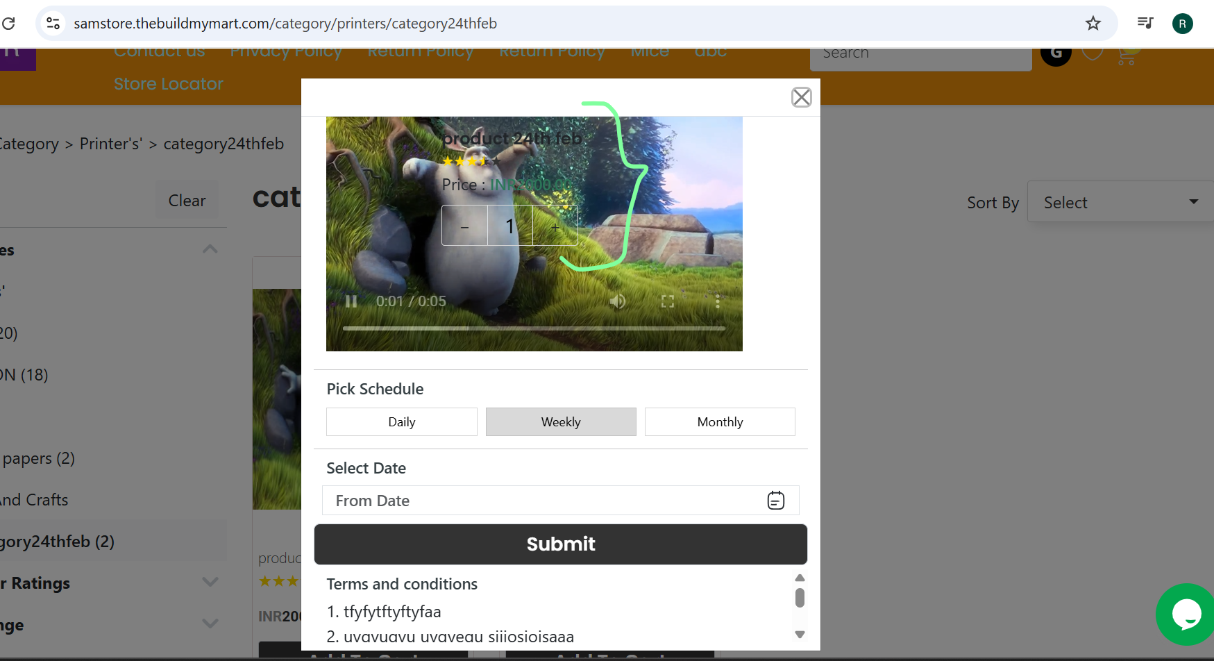The width and height of the screenshot is (1214, 661).
Task: Mute the product video volume
Action: click(x=617, y=301)
